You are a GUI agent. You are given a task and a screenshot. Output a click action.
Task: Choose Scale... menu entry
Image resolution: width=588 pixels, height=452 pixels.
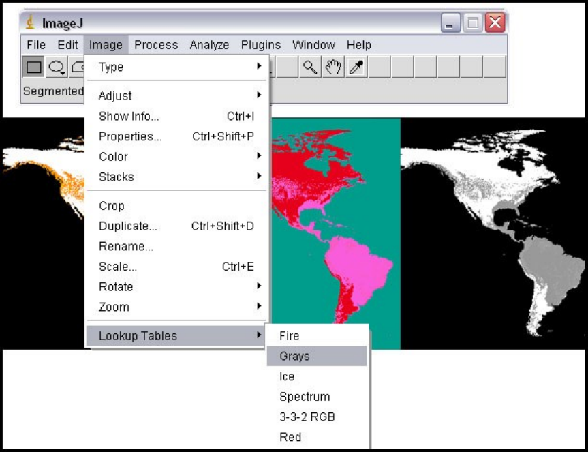point(176,267)
